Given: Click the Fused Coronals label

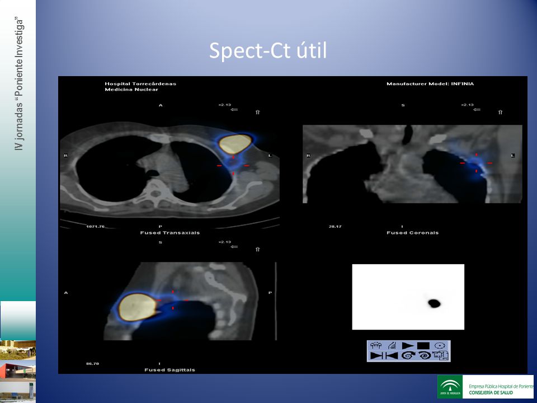Looking at the screenshot, I should [x=413, y=233].
